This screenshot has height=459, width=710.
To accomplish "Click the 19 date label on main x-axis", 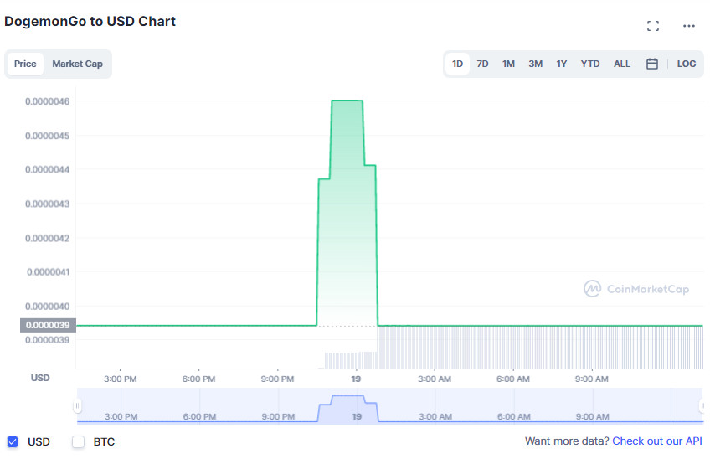I will click(356, 379).
